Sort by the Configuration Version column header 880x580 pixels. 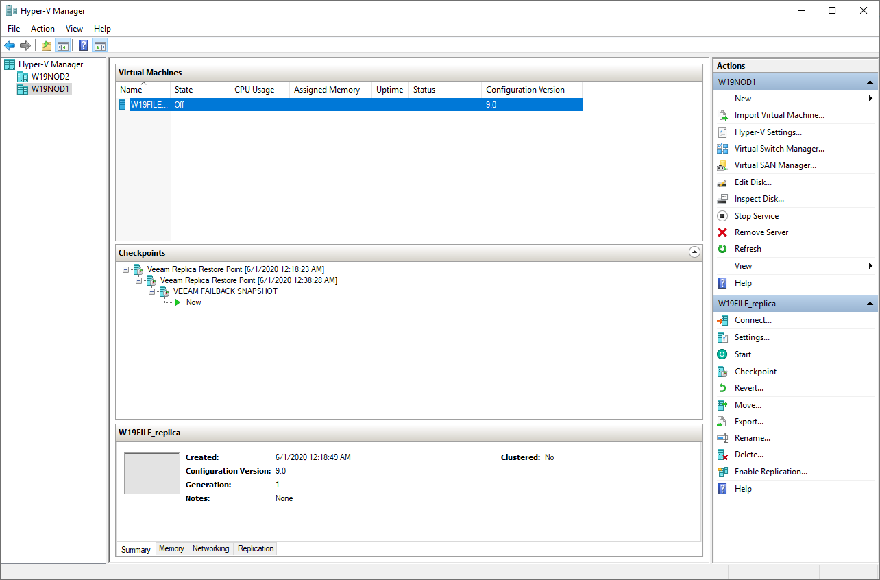[532, 90]
